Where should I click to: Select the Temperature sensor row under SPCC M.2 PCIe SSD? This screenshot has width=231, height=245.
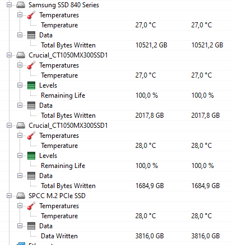pos(115,216)
